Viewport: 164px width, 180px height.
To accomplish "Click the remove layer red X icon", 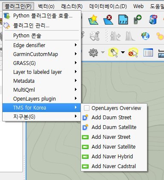I will pyautogui.click(x=108, y=20).
